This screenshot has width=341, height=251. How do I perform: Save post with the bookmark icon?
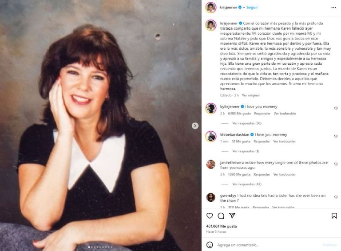click(x=334, y=216)
